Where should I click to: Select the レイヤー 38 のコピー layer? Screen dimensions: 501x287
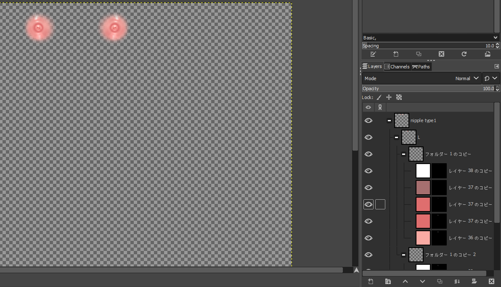tap(470, 171)
